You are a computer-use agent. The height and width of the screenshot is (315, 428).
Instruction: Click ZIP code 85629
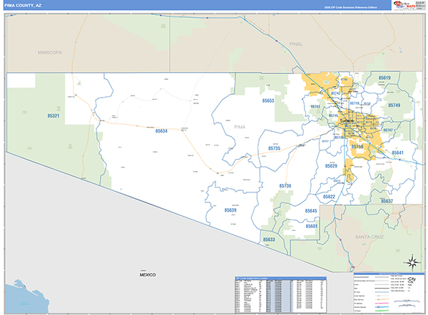(331, 166)
